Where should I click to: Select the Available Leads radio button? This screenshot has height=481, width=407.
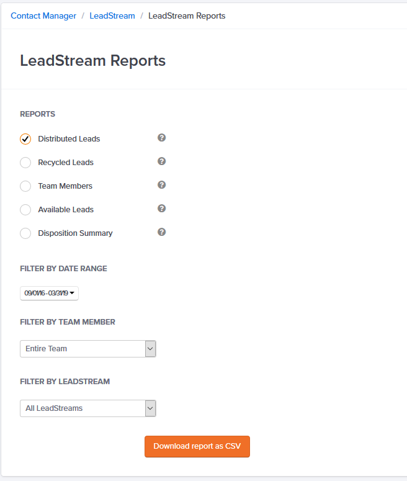[x=25, y=210]
